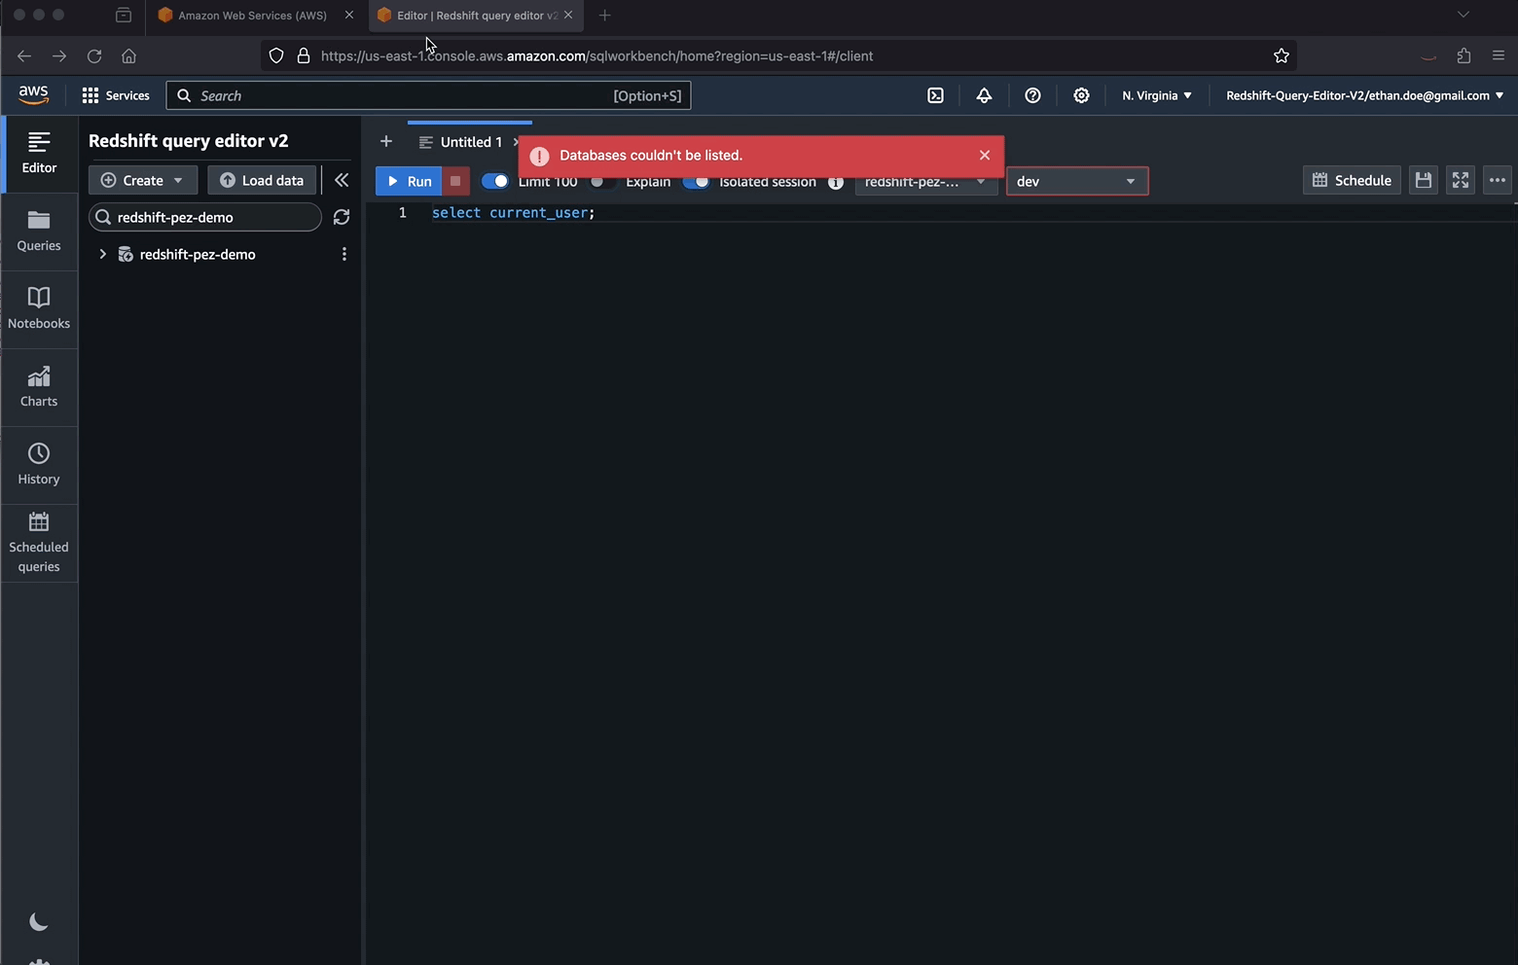This screenshot has width=1518, height=965.
Task: Switch to Amazon Web Services browser tab
Action: point(253,16)
